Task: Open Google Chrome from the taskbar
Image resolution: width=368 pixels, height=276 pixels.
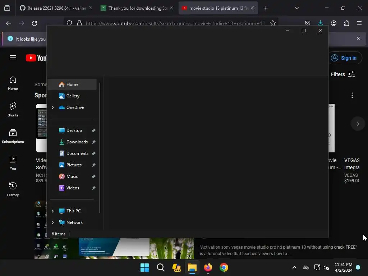Action: (x=224, y=267)
